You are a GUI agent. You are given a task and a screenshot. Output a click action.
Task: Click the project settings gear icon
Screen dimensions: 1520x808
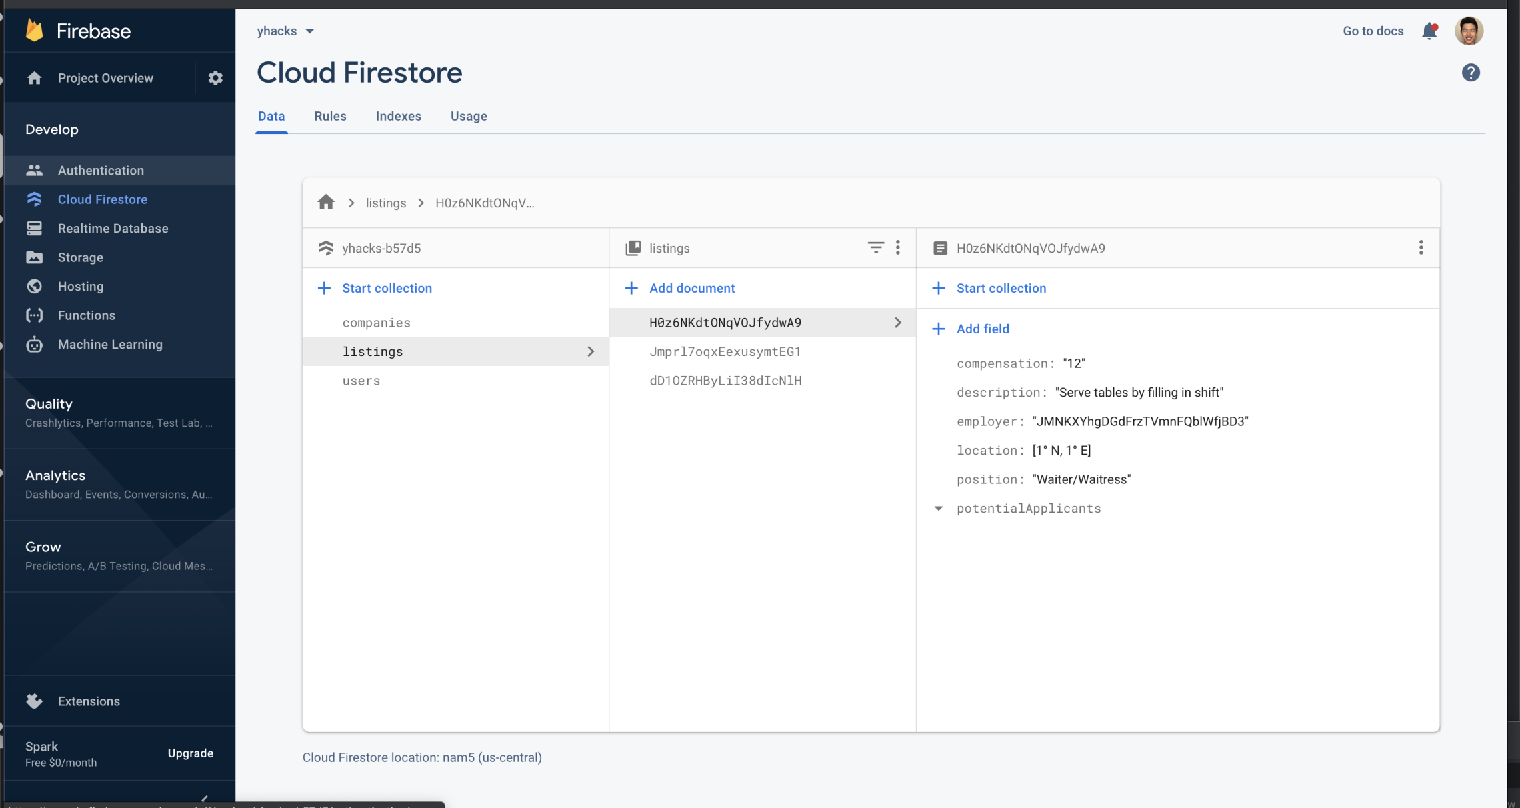[215, 78]
